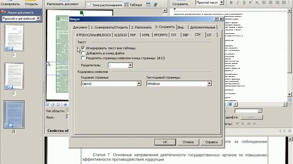Click the Отмена cancel button
Image resolution: width=293 pixels, height=164 pixels.
[x=188, y=142]
